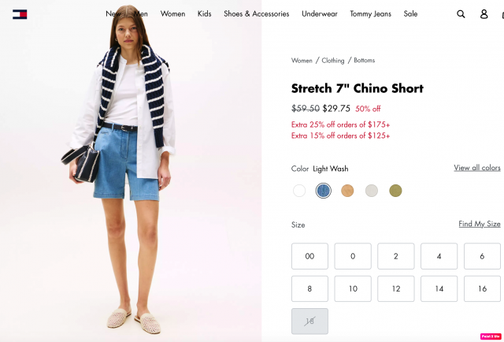Screen dimensions: 504x342
Task: Go home via Tommy Hilfiger flag logo
Action: coord(20,14)
